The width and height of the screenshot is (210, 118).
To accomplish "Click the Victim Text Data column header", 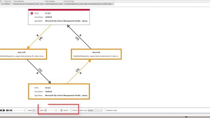I will point(89,1).
